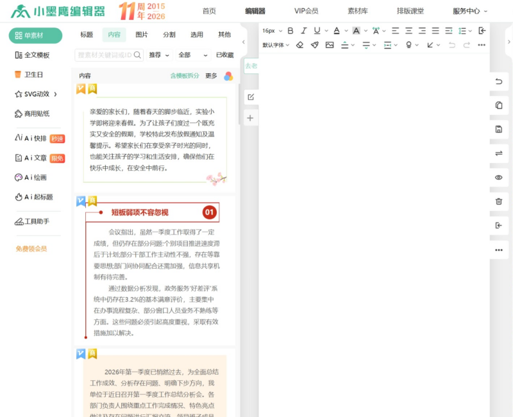Open 工具助手 in sidebar
513x417 pixels.
coord(31,221)
